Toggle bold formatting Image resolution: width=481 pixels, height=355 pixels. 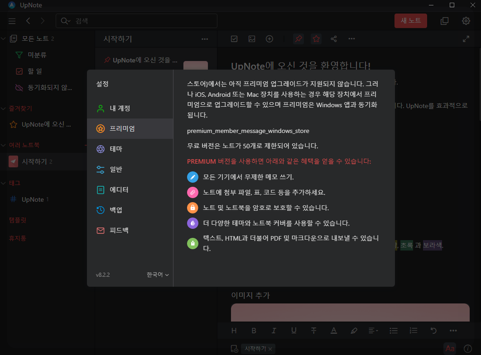[x=254, y=331]
